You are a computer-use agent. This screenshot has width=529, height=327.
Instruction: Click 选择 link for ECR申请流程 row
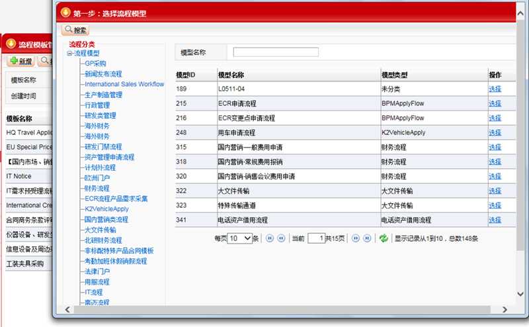(x=495, y=103)
